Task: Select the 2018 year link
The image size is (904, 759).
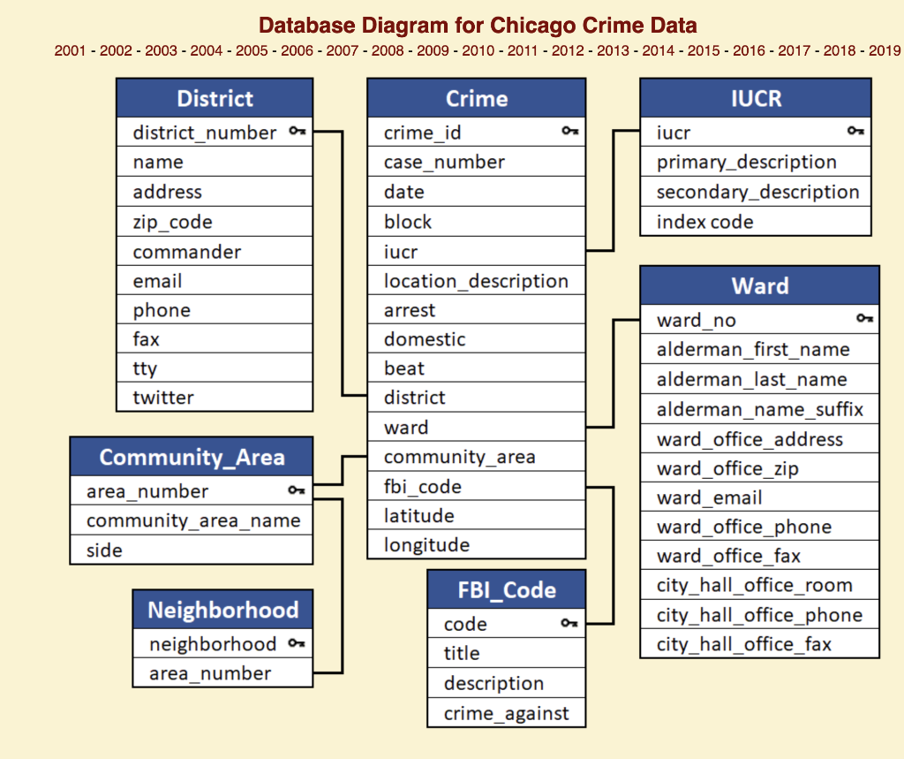Action: coord(839,50)
